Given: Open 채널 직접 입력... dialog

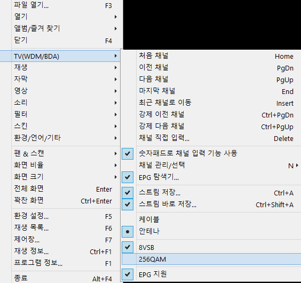Looking at the screenshot, I should 211,138.
